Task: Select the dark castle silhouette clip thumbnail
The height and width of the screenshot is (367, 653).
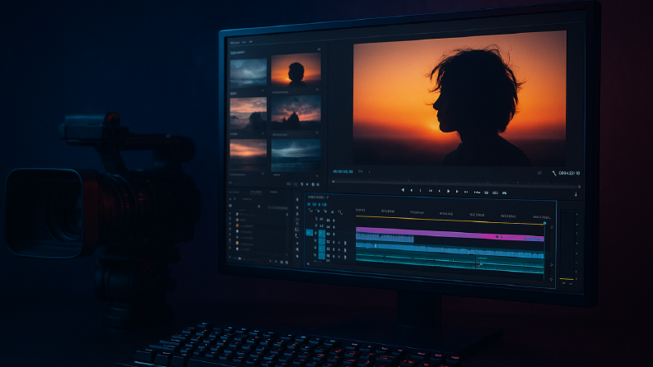Action: [296, 114]
